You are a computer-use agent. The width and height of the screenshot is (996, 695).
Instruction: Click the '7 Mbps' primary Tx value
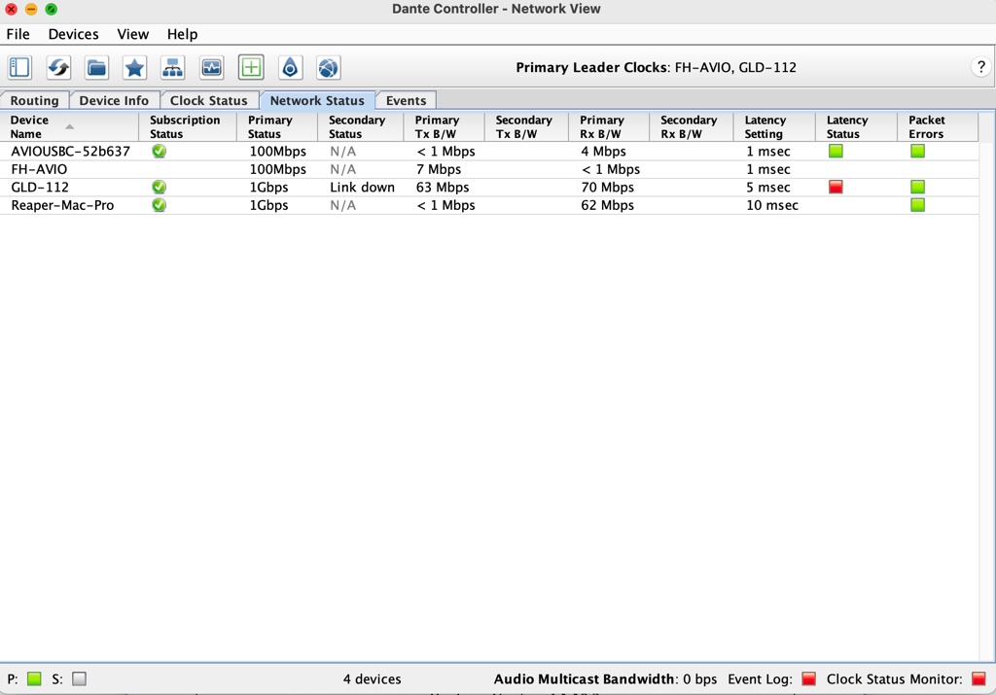[439, 169]
